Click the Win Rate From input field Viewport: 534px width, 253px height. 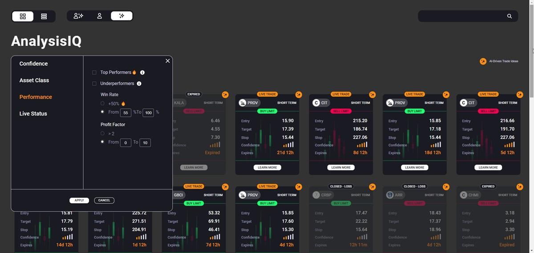coord(125,113)
